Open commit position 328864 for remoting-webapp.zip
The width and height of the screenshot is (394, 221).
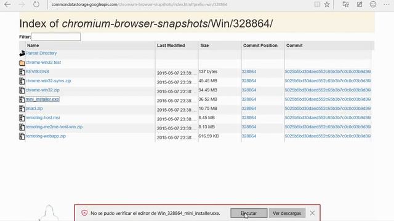click(x=249, y=136)
